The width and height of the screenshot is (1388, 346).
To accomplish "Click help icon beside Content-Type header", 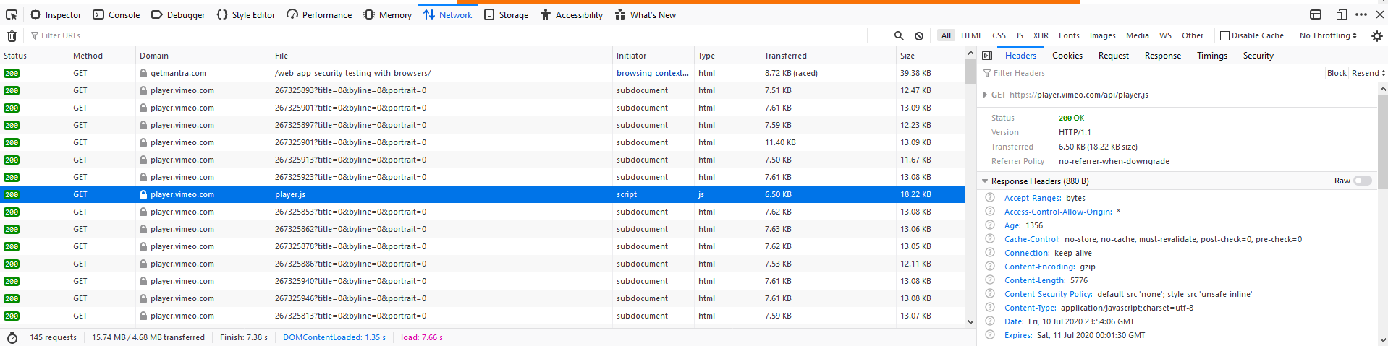I will click(990, 308).
